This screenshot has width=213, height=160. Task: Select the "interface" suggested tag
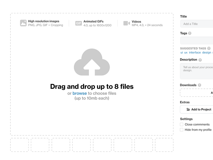click(195, 52)
